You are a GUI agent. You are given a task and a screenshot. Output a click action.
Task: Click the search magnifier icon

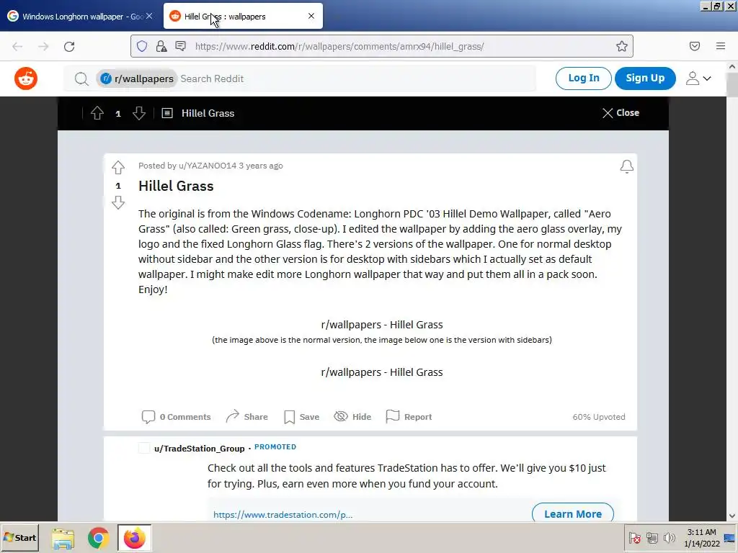tap(81, 79)
